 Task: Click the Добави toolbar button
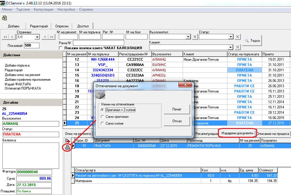pos(13,26)
